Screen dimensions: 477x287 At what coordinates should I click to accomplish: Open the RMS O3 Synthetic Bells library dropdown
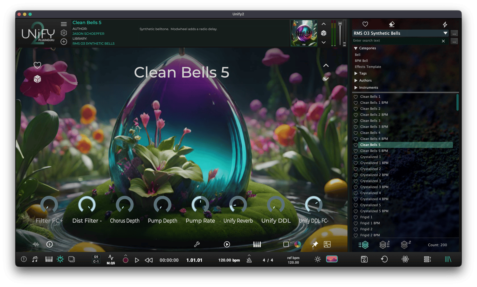coord(401,33)
